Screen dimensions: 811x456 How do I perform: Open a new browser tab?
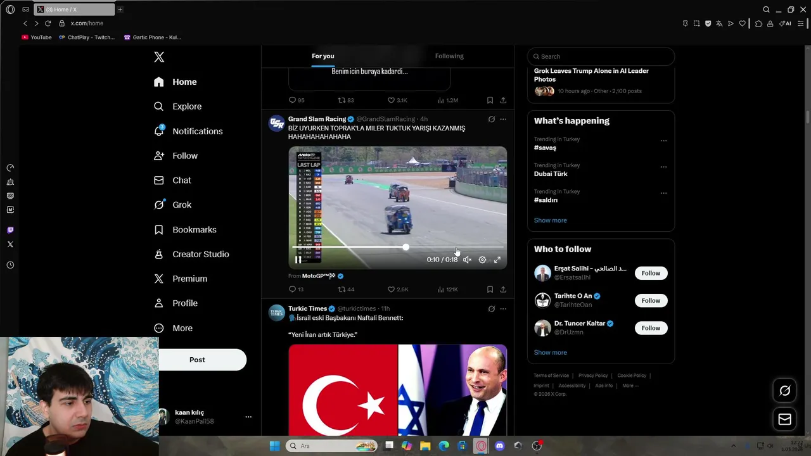click(120, 9)
